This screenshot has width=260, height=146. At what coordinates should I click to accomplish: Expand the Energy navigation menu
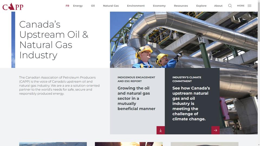78,6
